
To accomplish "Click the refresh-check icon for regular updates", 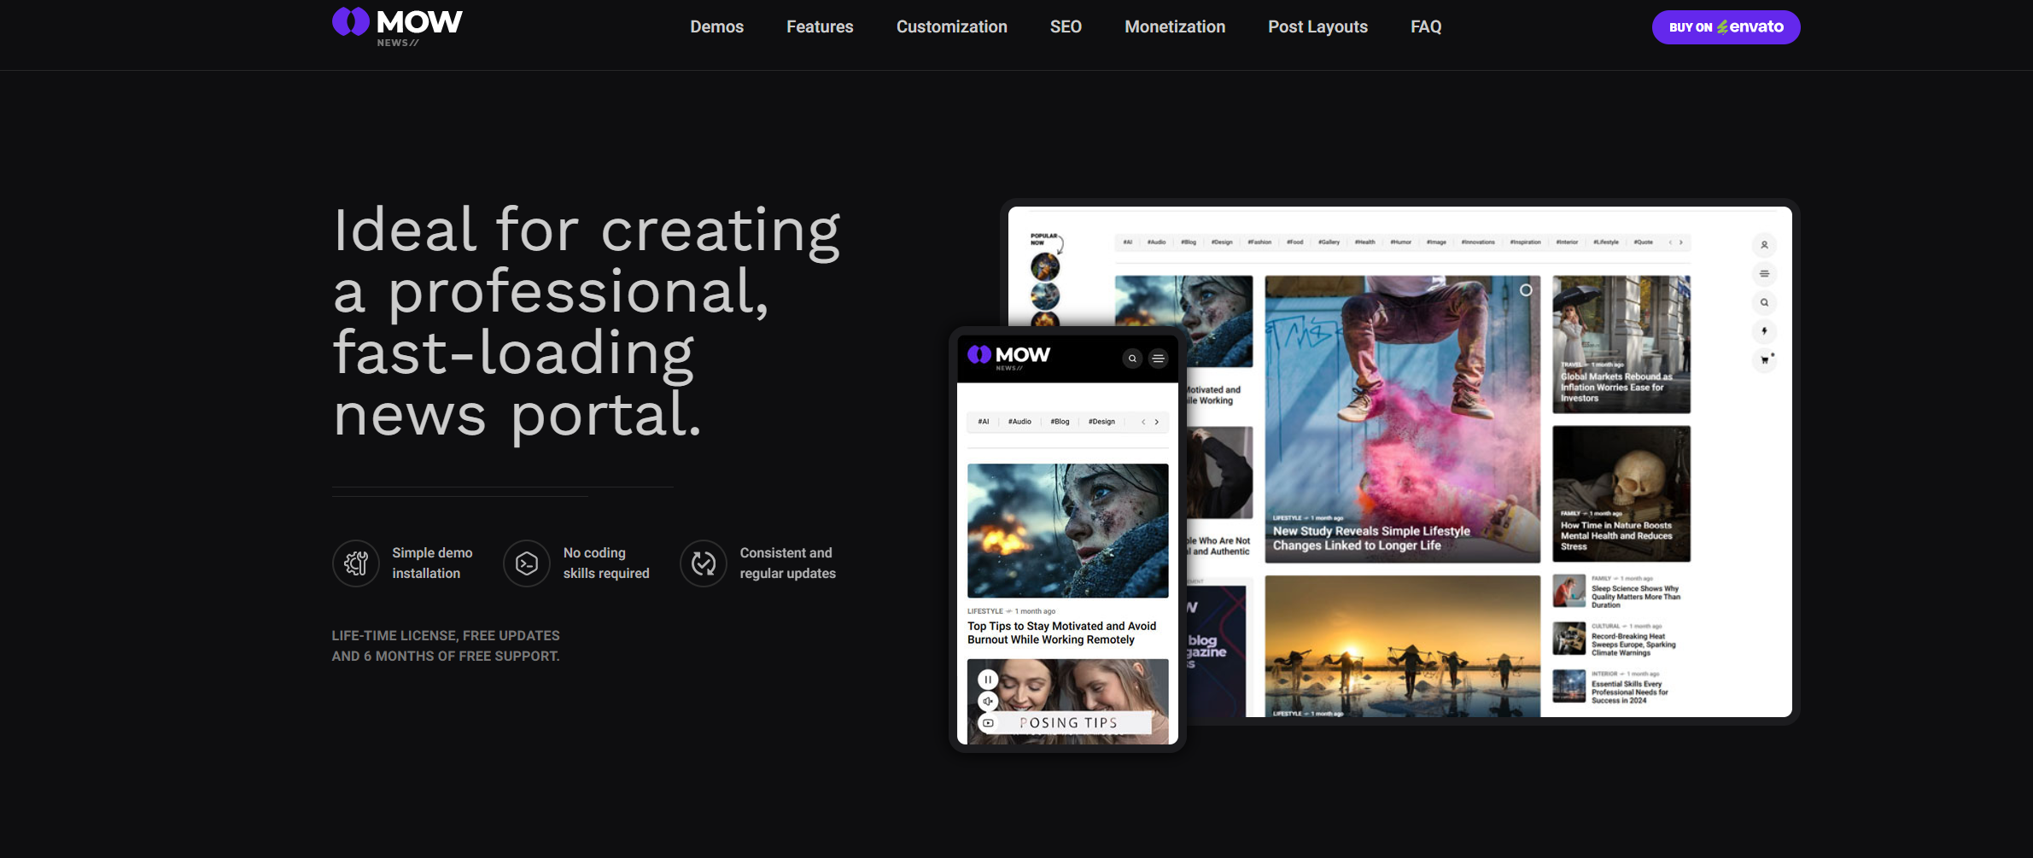I will click(704, 563).
